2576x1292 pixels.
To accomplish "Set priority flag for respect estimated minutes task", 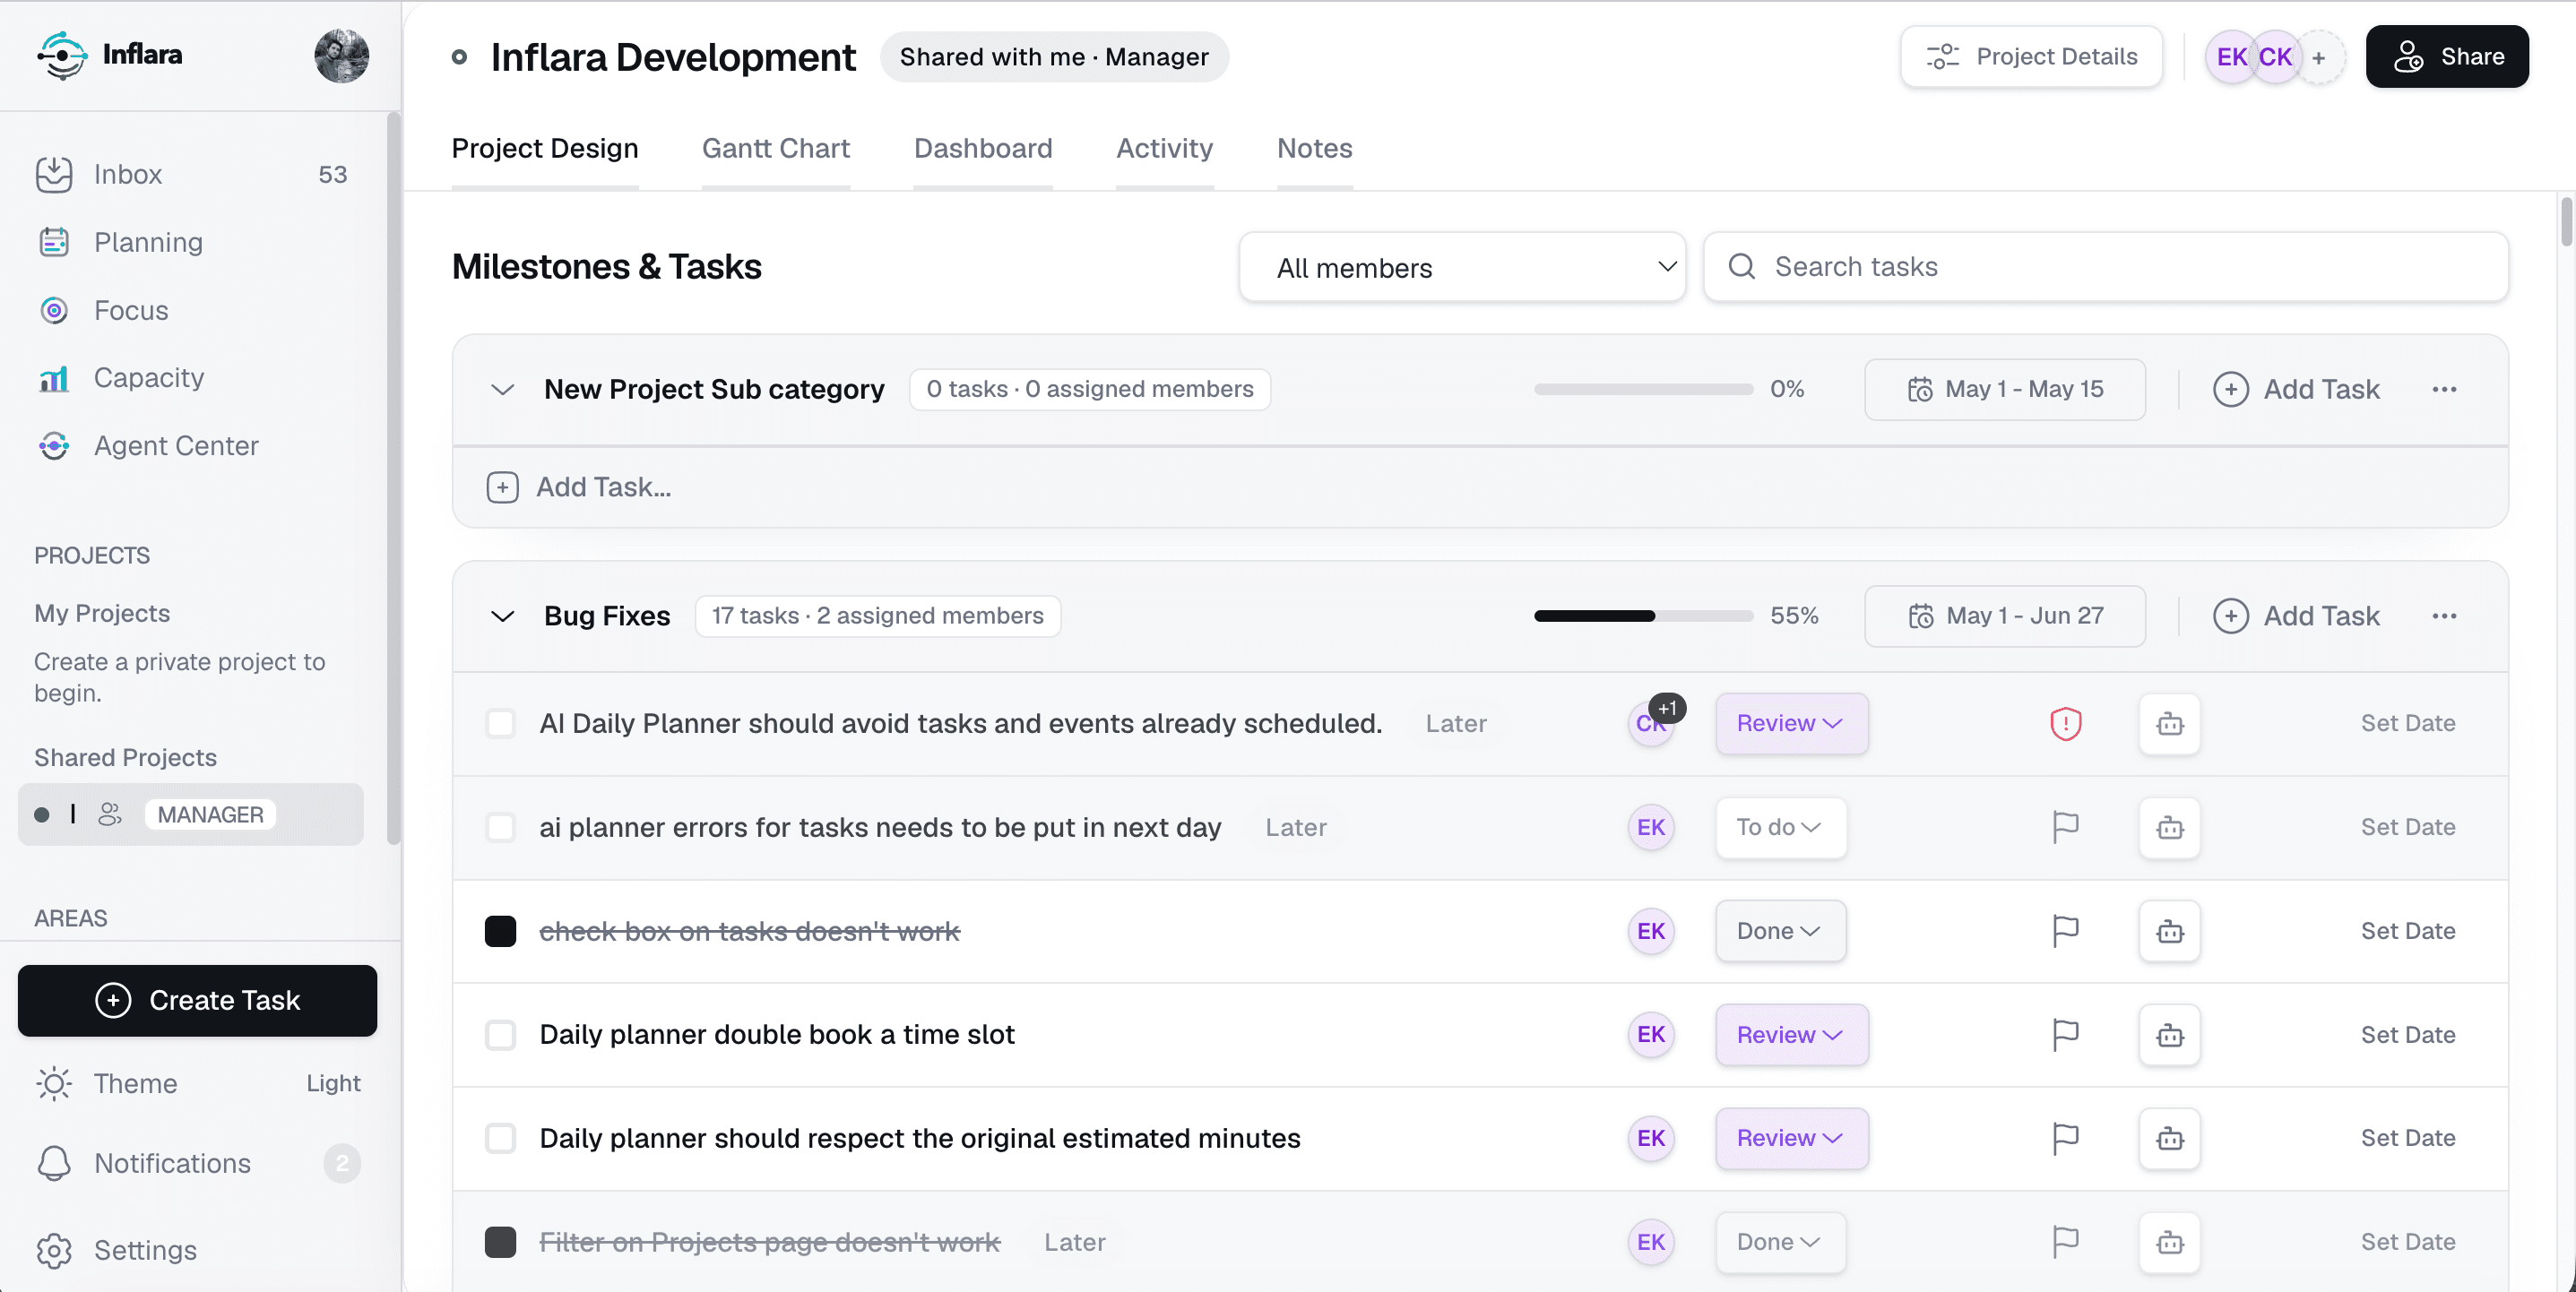I will 2065,1138.
